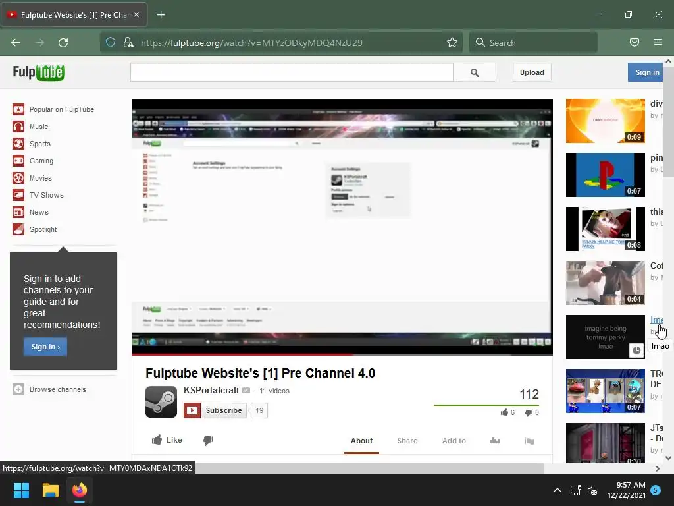Click Sign in button in the guide box

(45, 347)
